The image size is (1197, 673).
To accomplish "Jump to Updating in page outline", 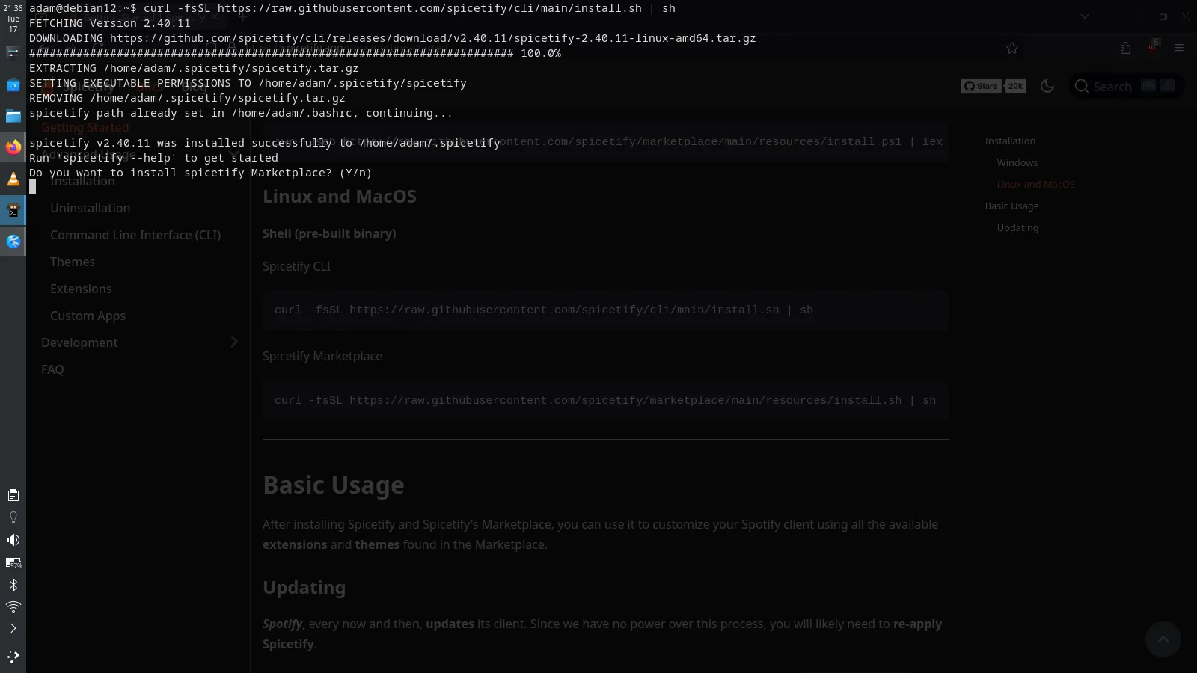I will tap(1017, 227).
